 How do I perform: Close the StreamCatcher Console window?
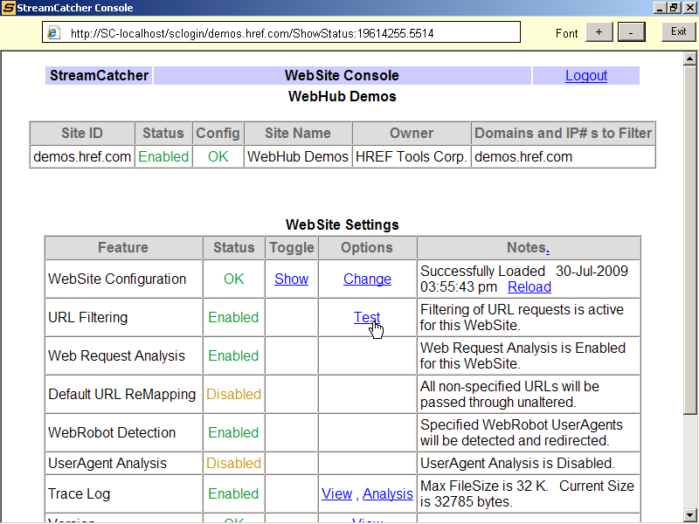tap(689, 8)
